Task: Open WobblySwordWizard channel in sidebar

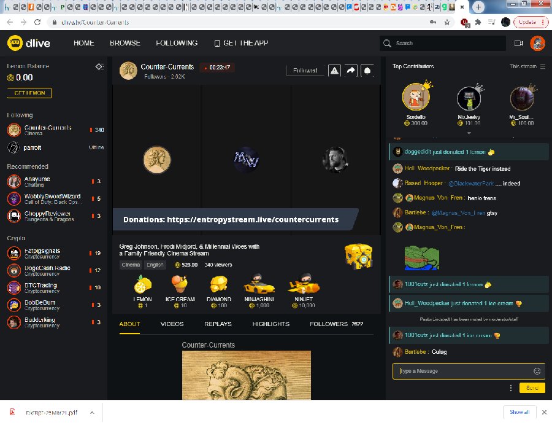Action: click(55, 199)
